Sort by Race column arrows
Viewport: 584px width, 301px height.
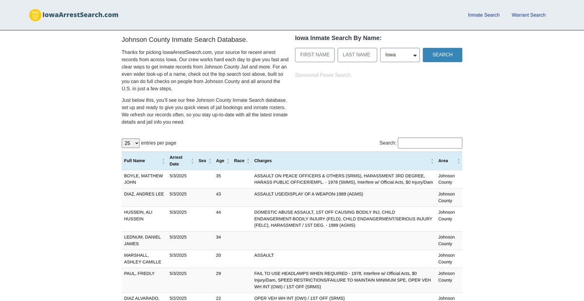[x=248, y=161]
